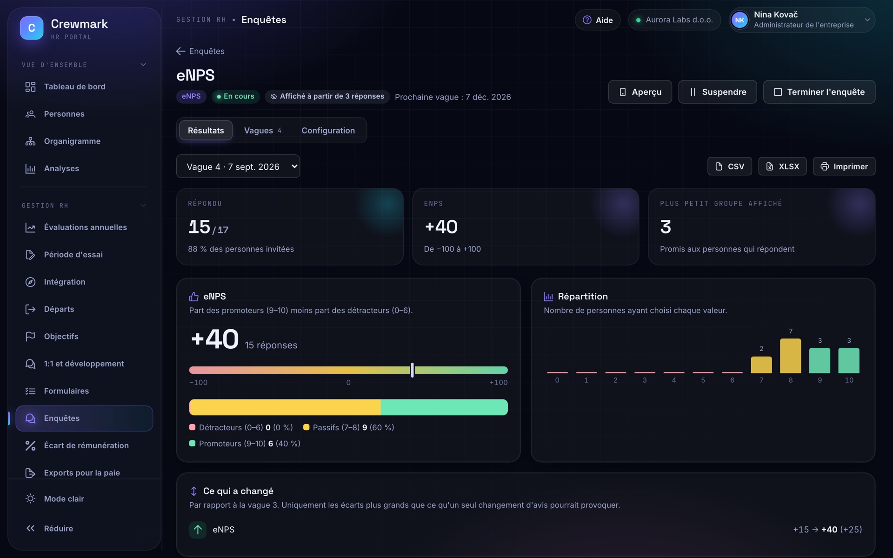Open the Configuration tab
The height and width of the screenshot is (558, 893).
328,130
